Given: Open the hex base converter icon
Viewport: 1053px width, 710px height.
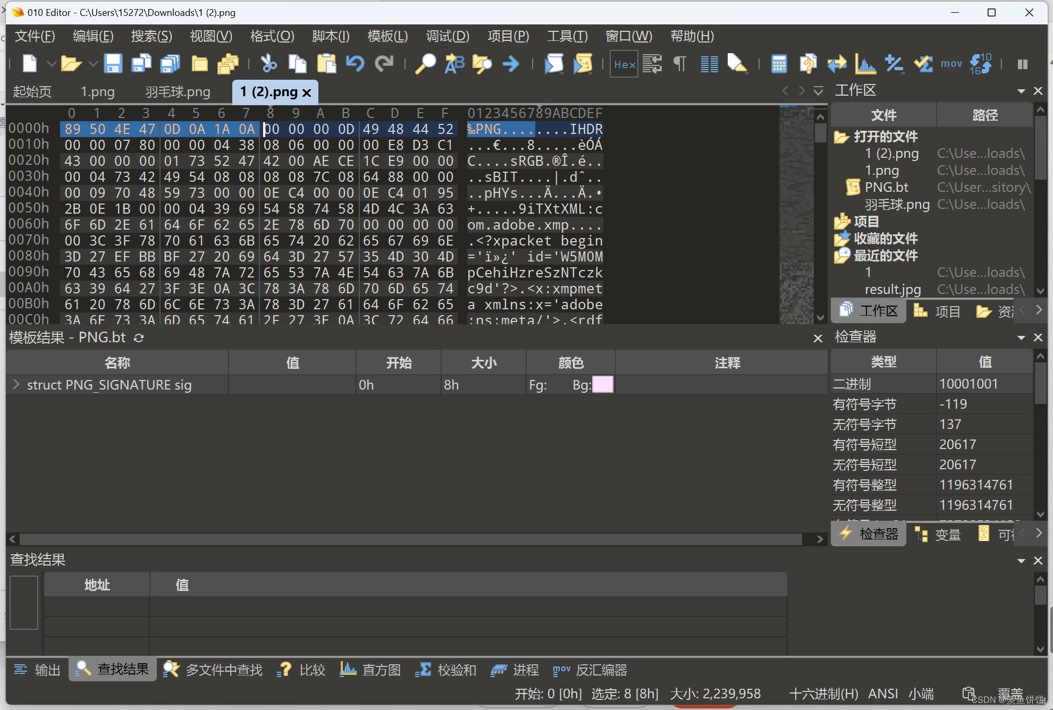Looking at the screenshot, I should coord(981,64).
